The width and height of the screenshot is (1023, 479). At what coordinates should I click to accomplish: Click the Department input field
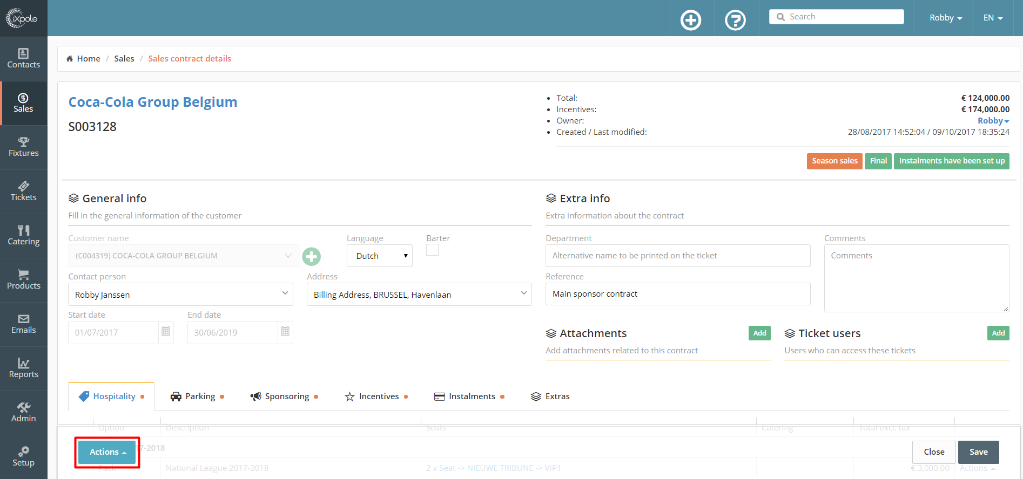point(678,256)
